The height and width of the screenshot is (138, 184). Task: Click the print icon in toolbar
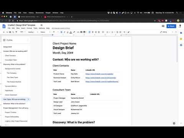click(x=10, y=32)
